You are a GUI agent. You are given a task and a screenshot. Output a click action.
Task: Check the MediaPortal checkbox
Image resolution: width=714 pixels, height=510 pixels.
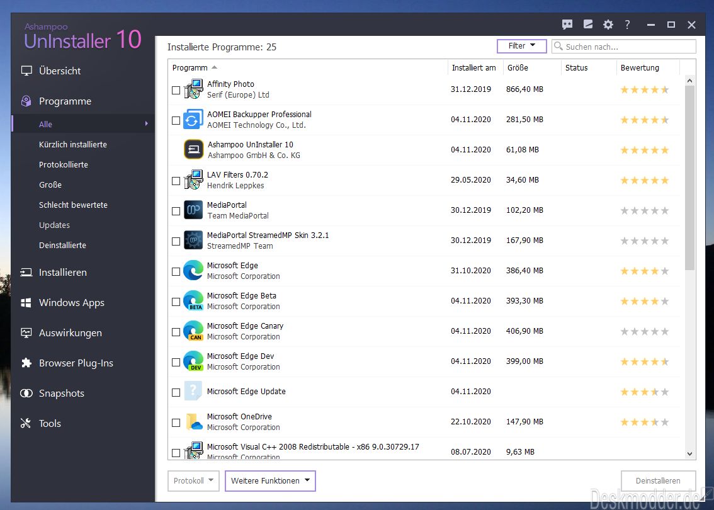coord(176,212)
